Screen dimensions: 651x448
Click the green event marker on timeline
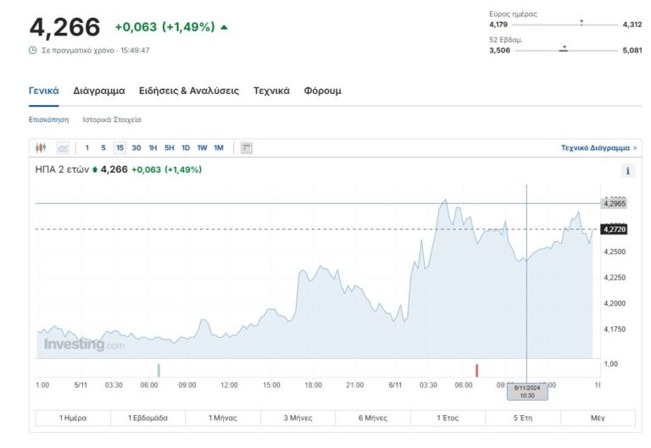[x=159, y=369]
